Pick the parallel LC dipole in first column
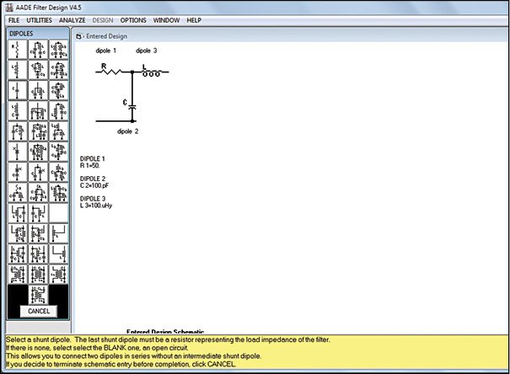 coord(17,131)
